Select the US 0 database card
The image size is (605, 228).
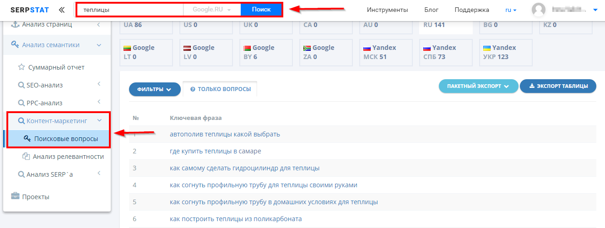[x=206, y=27]
